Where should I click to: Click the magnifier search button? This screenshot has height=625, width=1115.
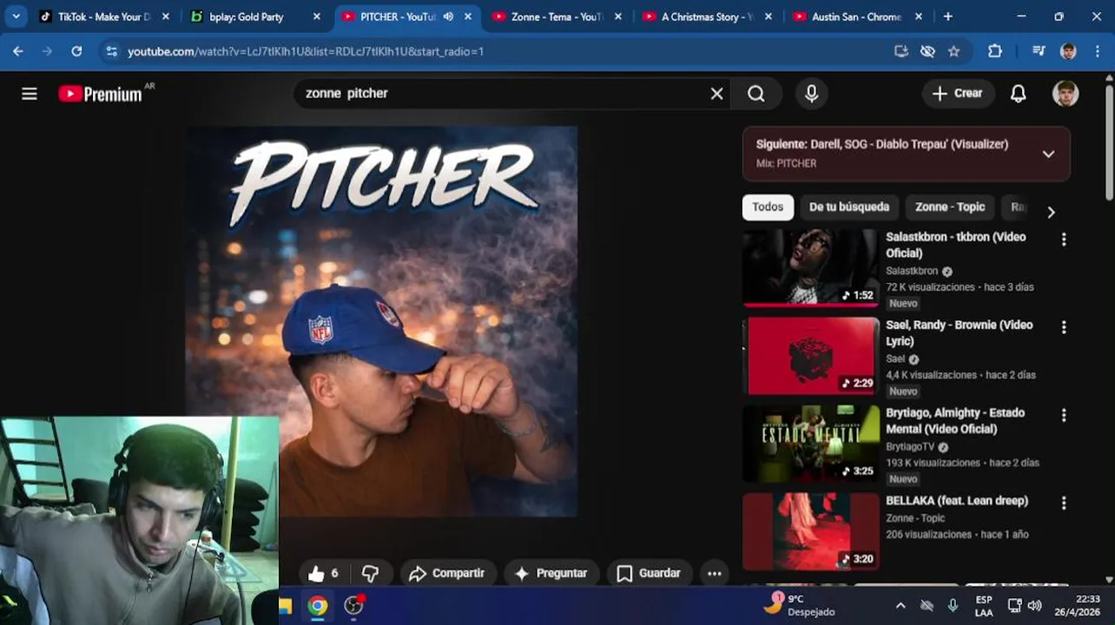pos(756,94)
